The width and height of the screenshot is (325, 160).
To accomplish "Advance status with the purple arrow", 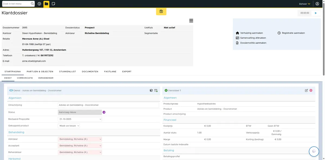I will click(104, 112).
